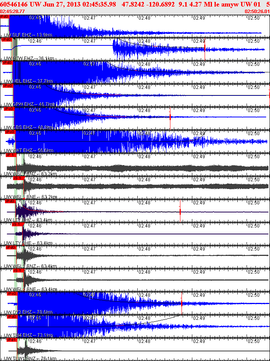Select the iPc0 pick flag on WAT trace
This screenshot has height=361, width=270.
point(10,132)
